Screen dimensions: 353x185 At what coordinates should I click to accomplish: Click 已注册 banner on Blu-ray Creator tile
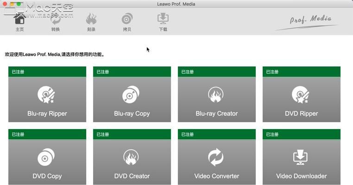(x=217, y=72)
